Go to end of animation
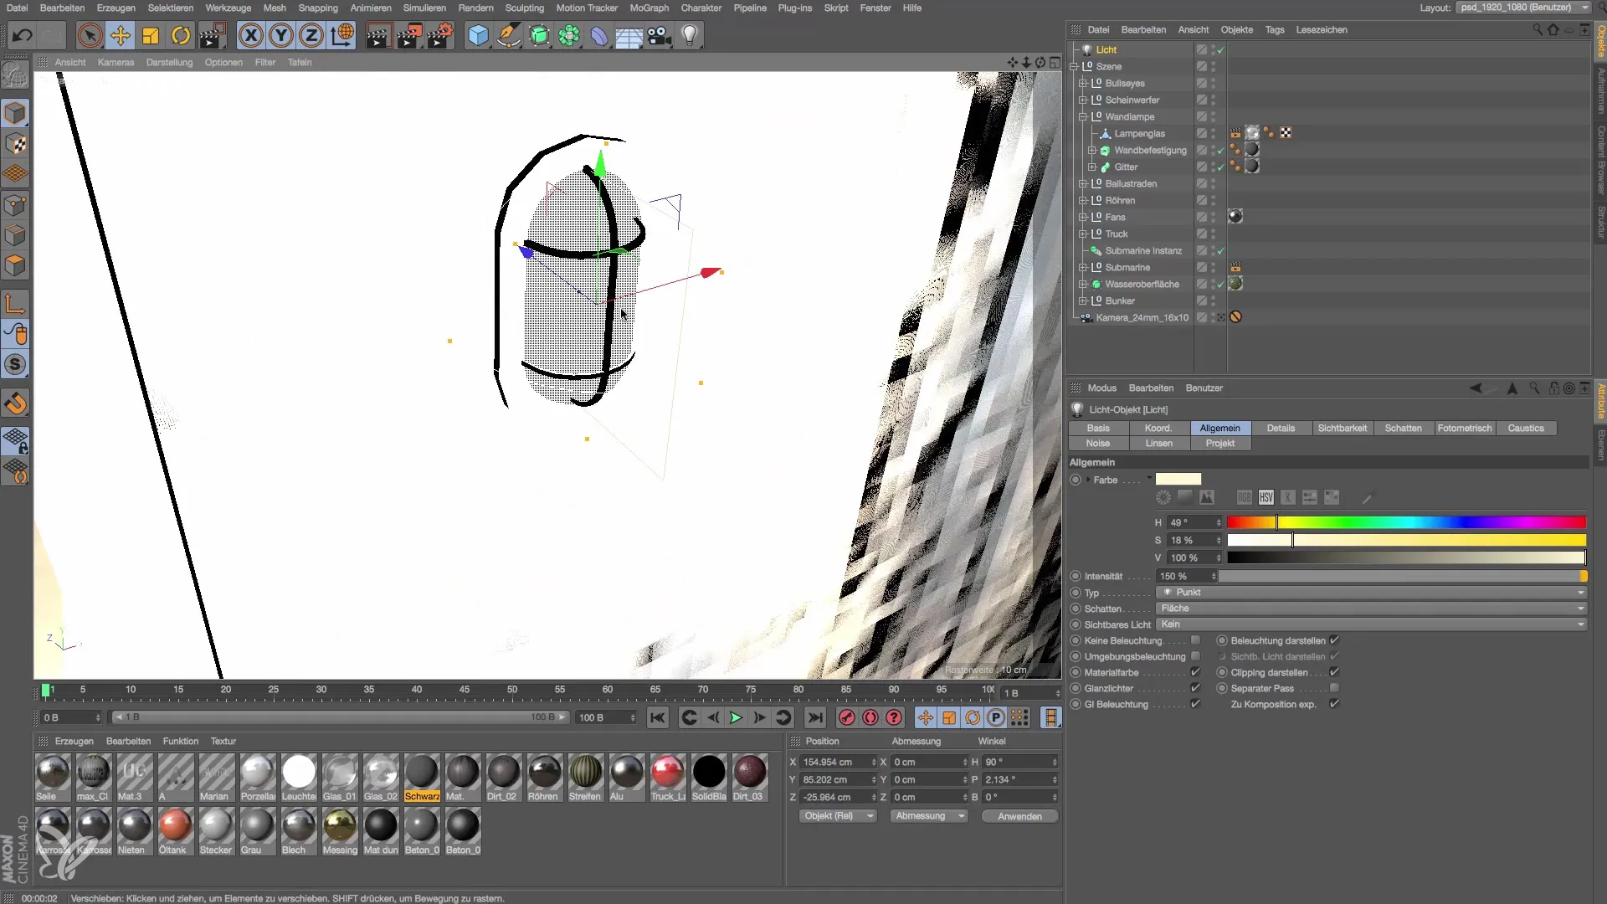 pyautogui.click(x=815, y=717)
